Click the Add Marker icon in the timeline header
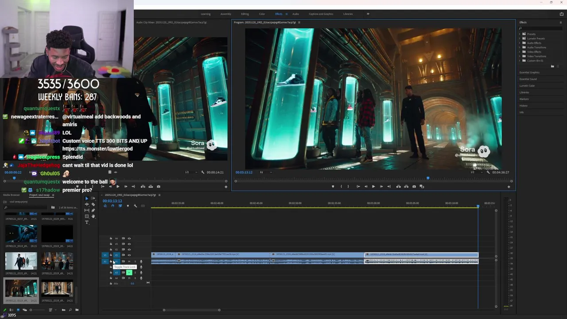Screen dimensions: 567x319 [128, 206]
